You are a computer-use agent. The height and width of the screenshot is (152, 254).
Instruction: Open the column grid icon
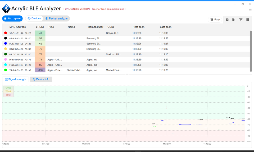click(248, 20)
